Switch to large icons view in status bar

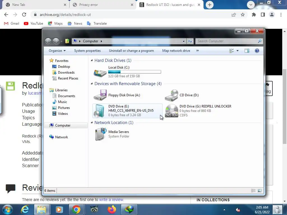tap(260, 191)
